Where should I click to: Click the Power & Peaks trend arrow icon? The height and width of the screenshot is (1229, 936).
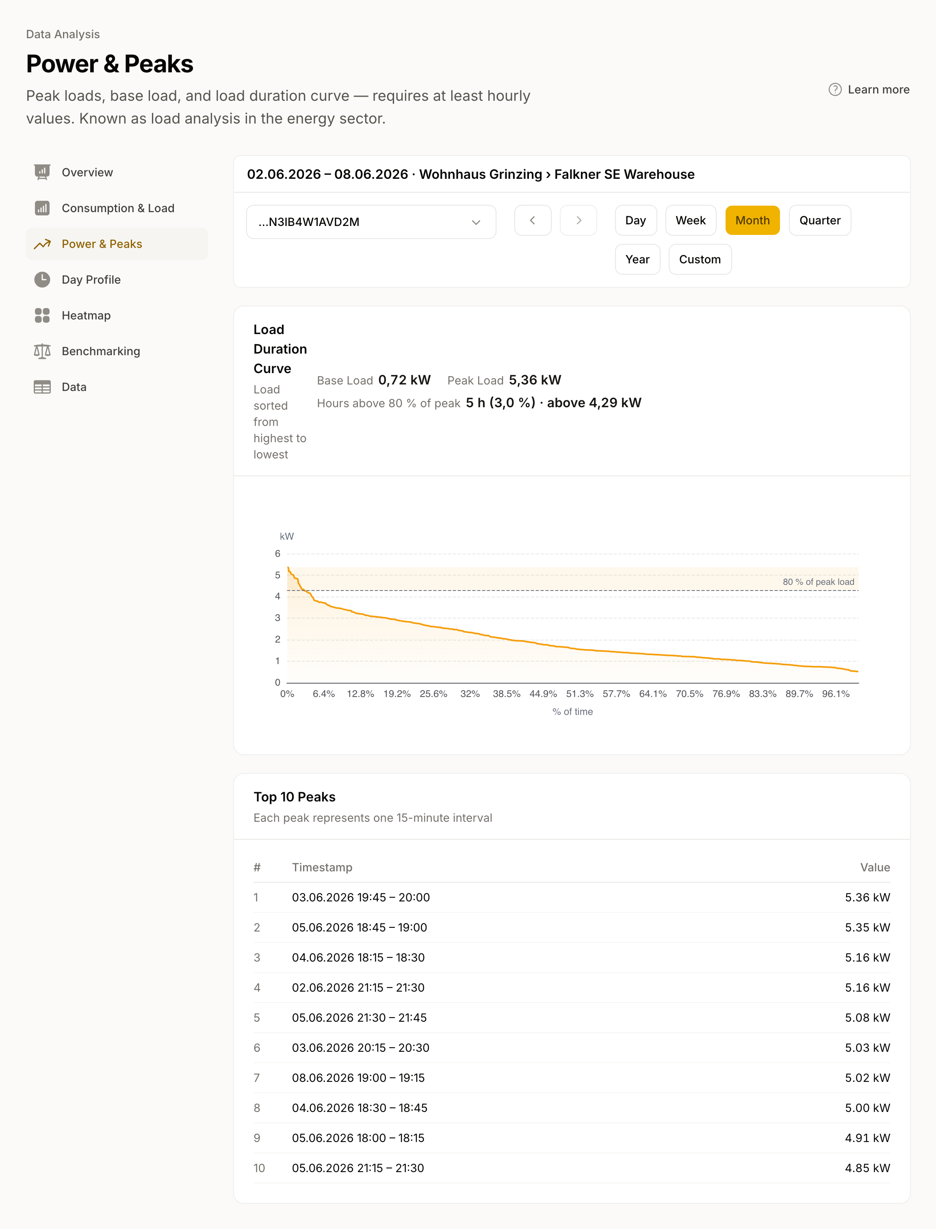pos(42,243)
